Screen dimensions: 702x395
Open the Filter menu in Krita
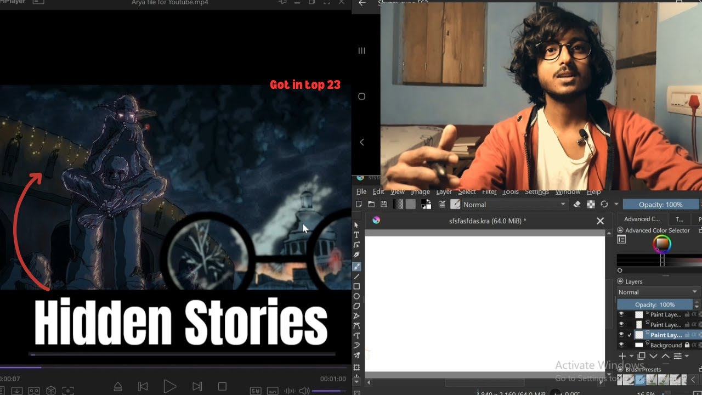pyautogui.click(x=489, y=191)
